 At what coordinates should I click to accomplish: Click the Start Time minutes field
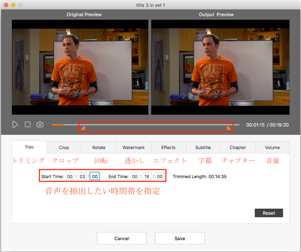[82, 176]
